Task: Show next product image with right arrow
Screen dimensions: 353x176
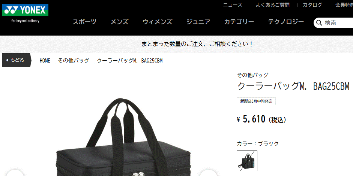Action: point(209,173)
